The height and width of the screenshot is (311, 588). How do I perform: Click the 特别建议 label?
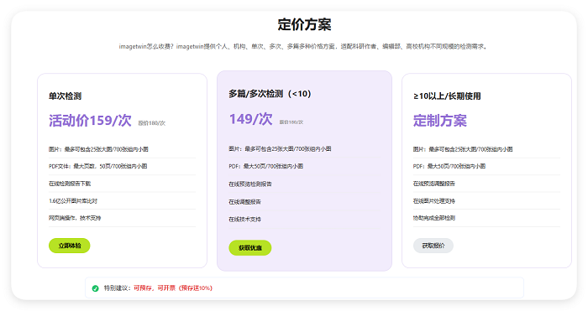(118, 288)
